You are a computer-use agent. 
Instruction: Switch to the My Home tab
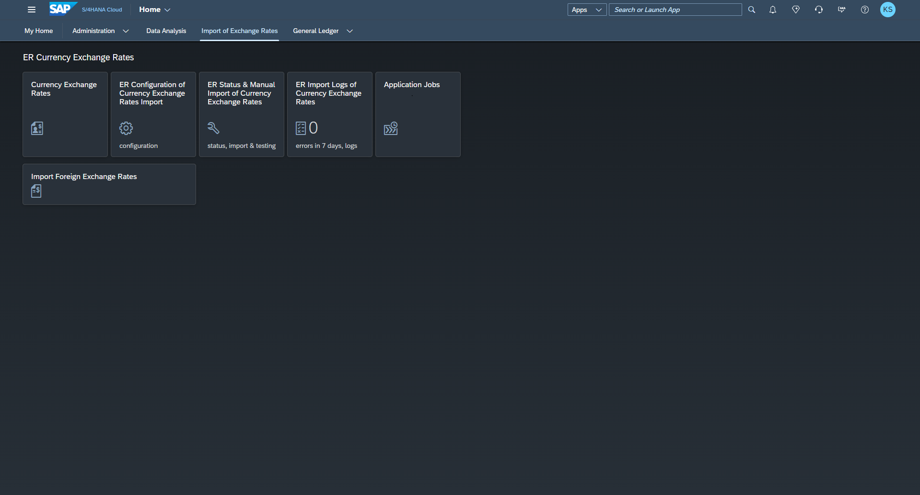(38, 31)
